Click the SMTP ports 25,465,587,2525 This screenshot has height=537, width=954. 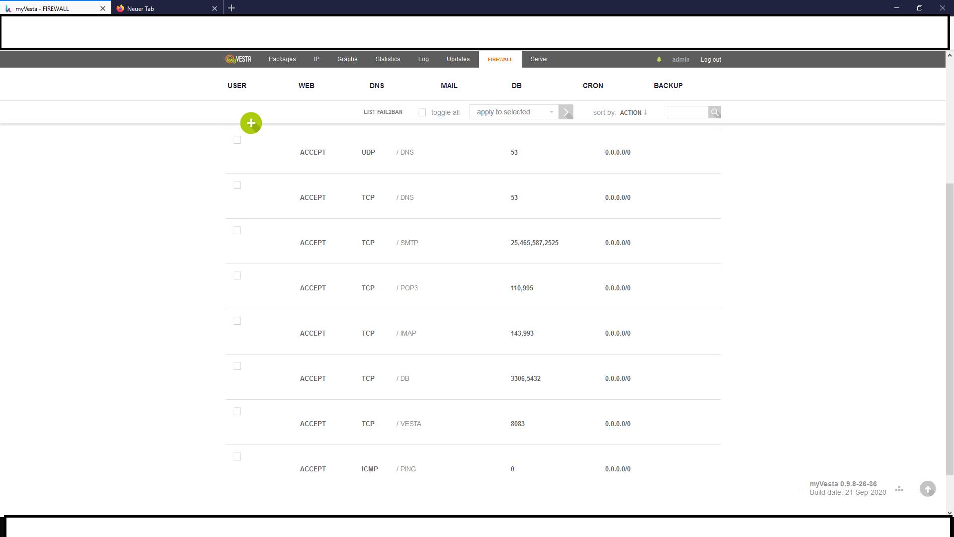coord(535,243)
